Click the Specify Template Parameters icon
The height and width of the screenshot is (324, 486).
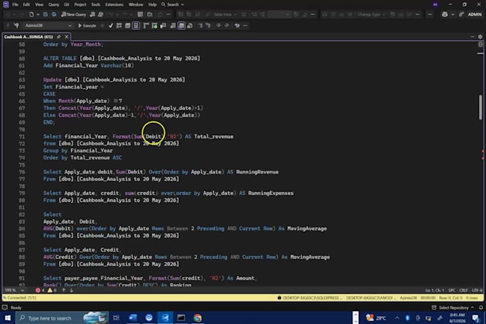(237, 26)
